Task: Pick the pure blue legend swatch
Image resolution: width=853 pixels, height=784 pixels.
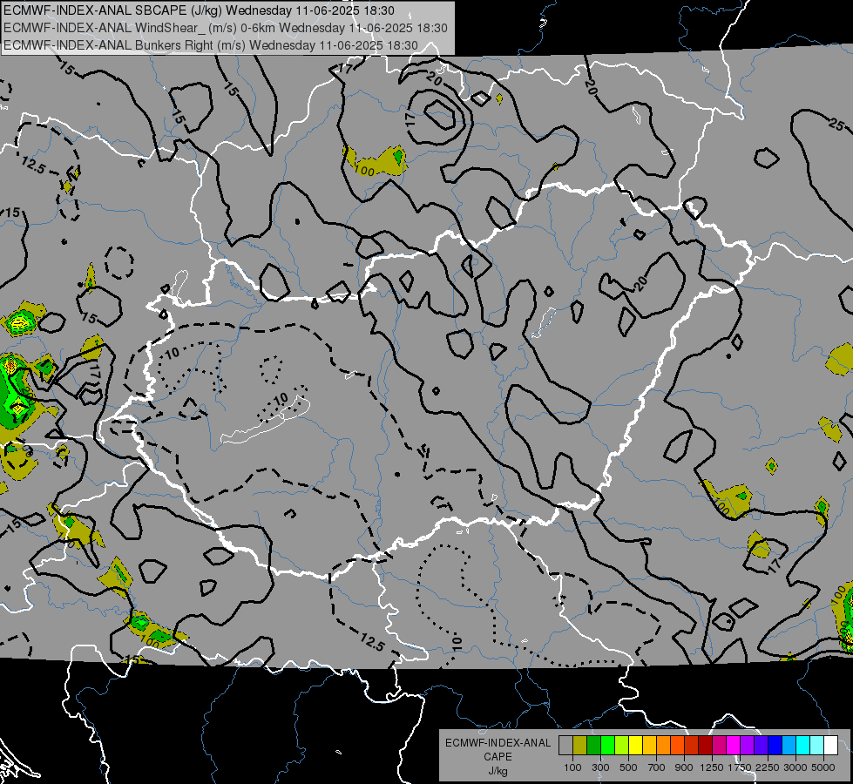Action: (775, 746)
